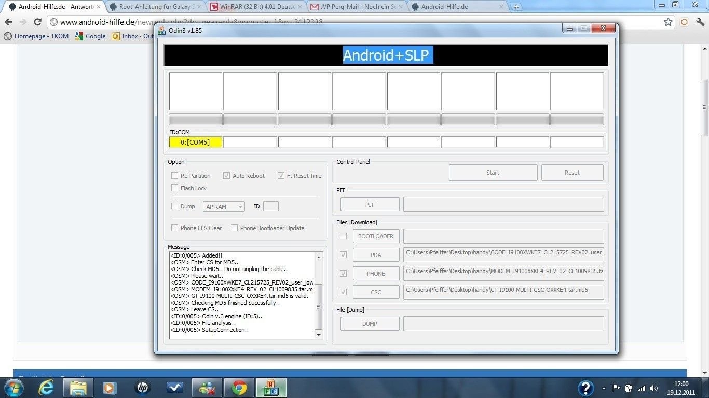Click the power/battery tray icon
This screenshot has width=709, height=398.
(629, 388)
